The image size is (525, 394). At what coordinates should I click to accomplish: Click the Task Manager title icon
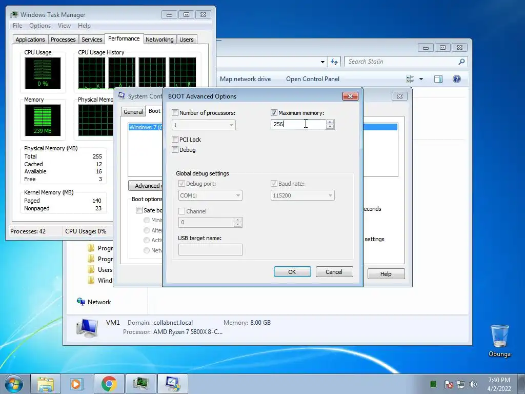(x=14, y=15)
